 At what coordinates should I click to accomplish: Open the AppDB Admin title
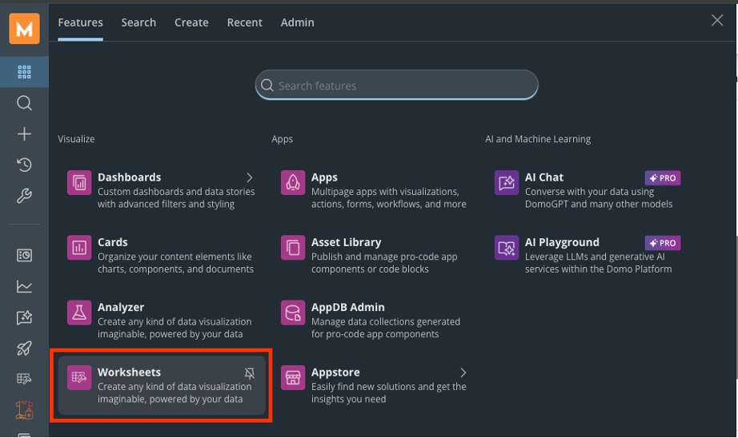click(348, 307)
